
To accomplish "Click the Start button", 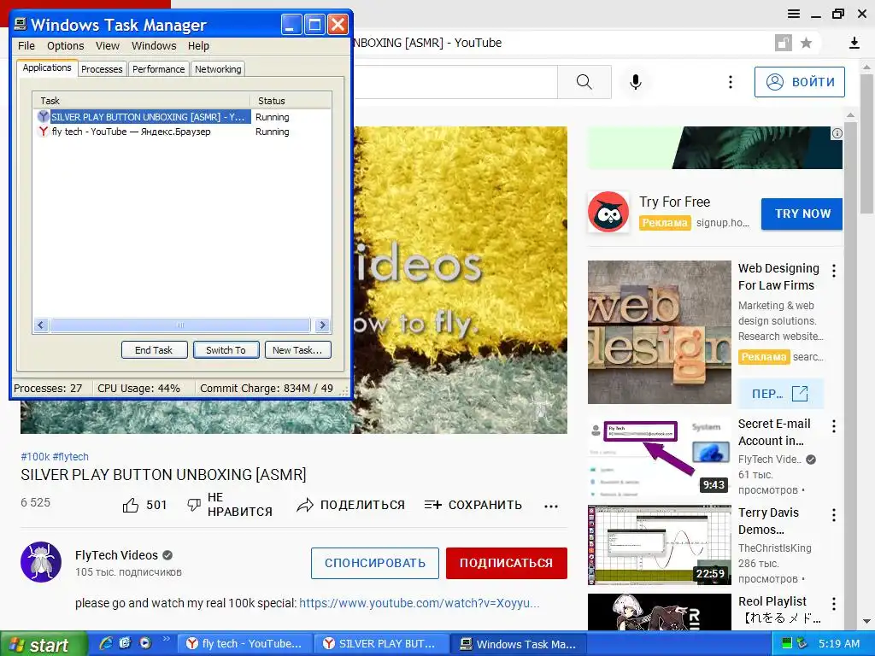I will pos(44,644).
